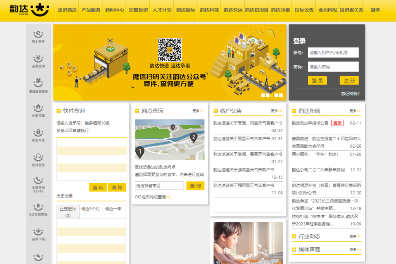396x264 pixels.
Task: Open the 禁品信息查询 prohibited items icon
Action: [38, 86]
